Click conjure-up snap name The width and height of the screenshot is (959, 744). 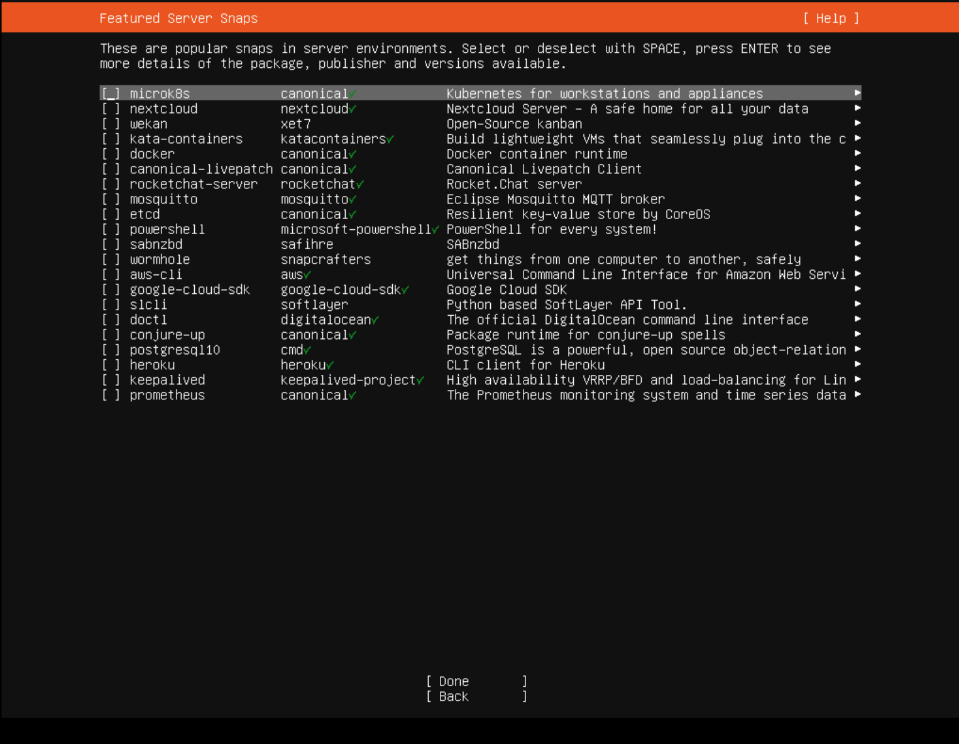point(167,335)
